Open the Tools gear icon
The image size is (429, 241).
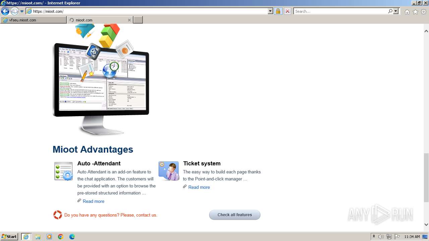pyautogui.click(x=424, y=12)
